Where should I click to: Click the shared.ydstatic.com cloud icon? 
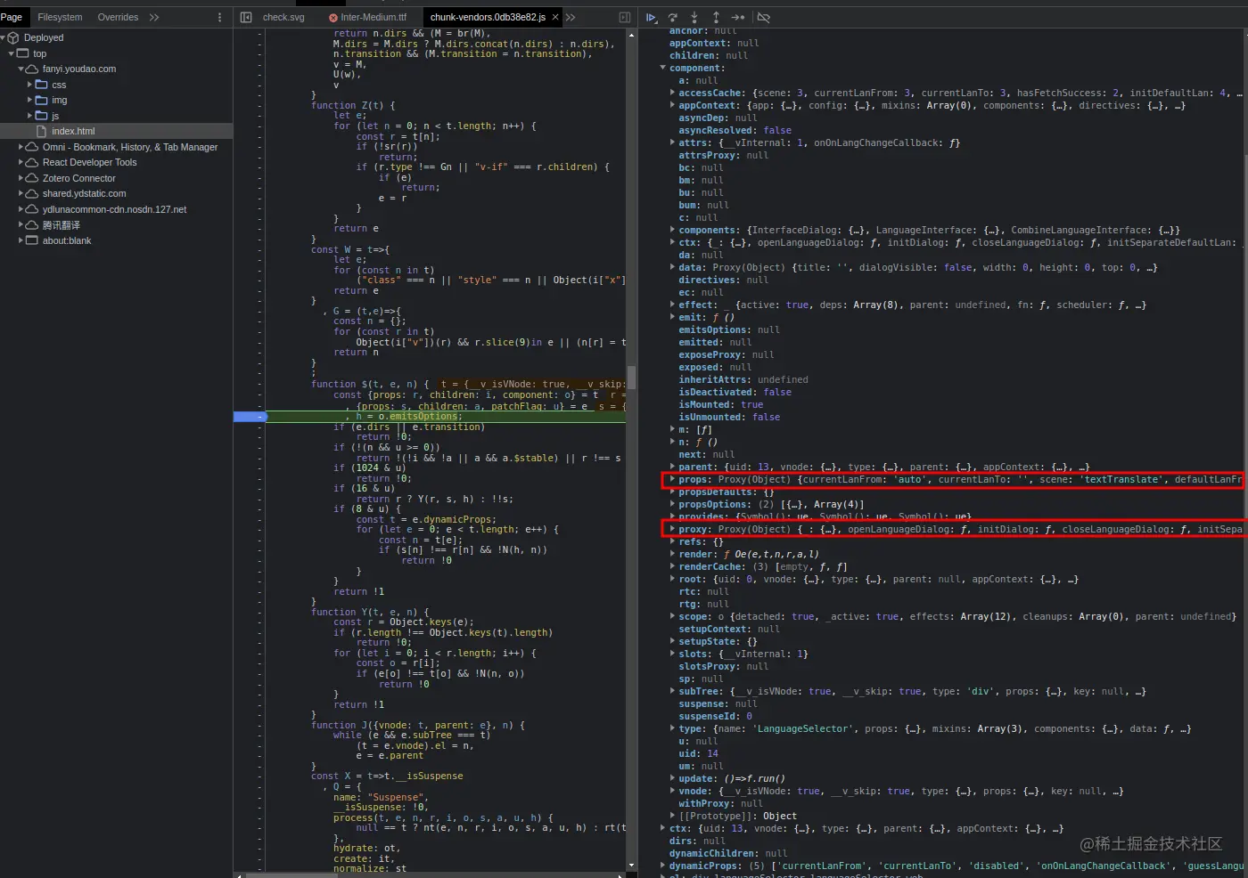32,193
